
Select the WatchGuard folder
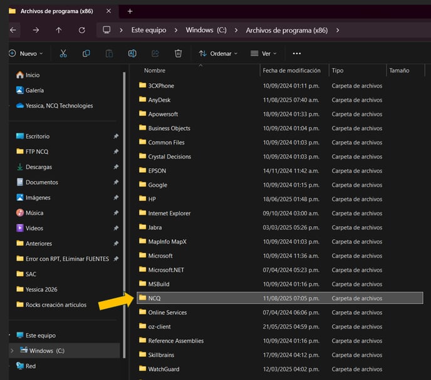(280, 369)
